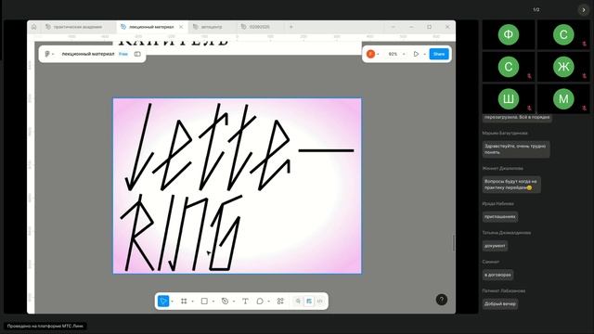Viewport: 594px width, 334px height.
Task: Present the prototype with play icon
Action: (416, 54)
